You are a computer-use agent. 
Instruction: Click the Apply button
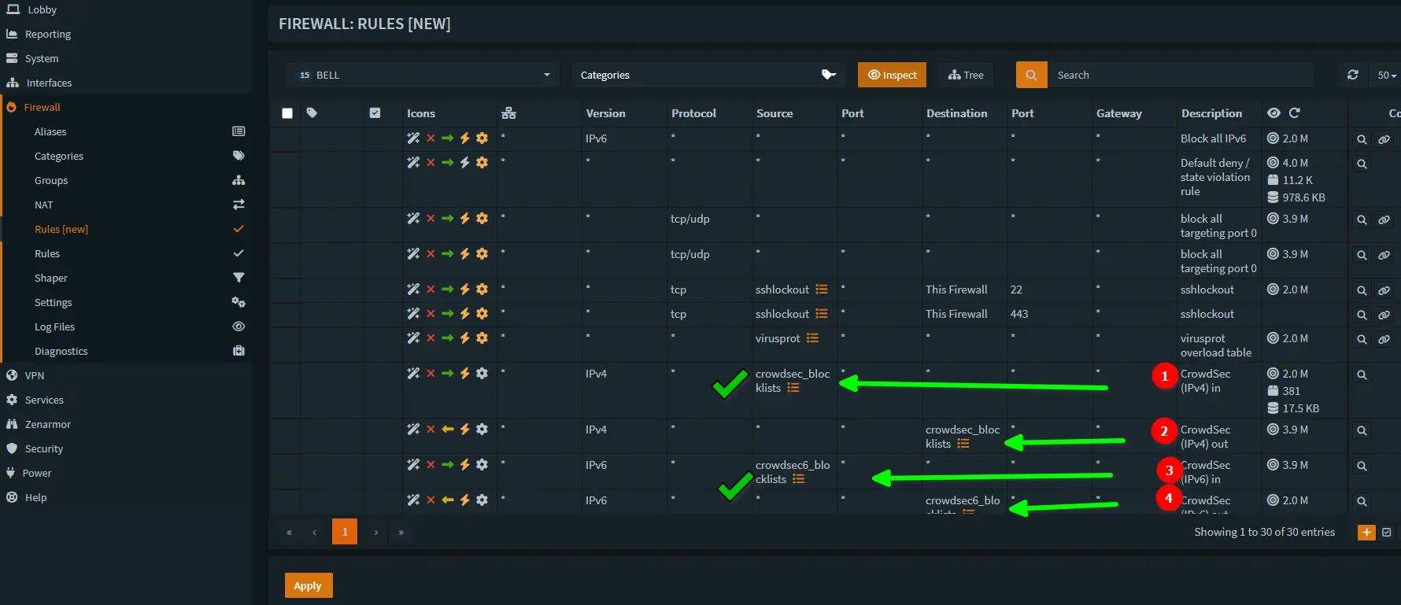308,585
